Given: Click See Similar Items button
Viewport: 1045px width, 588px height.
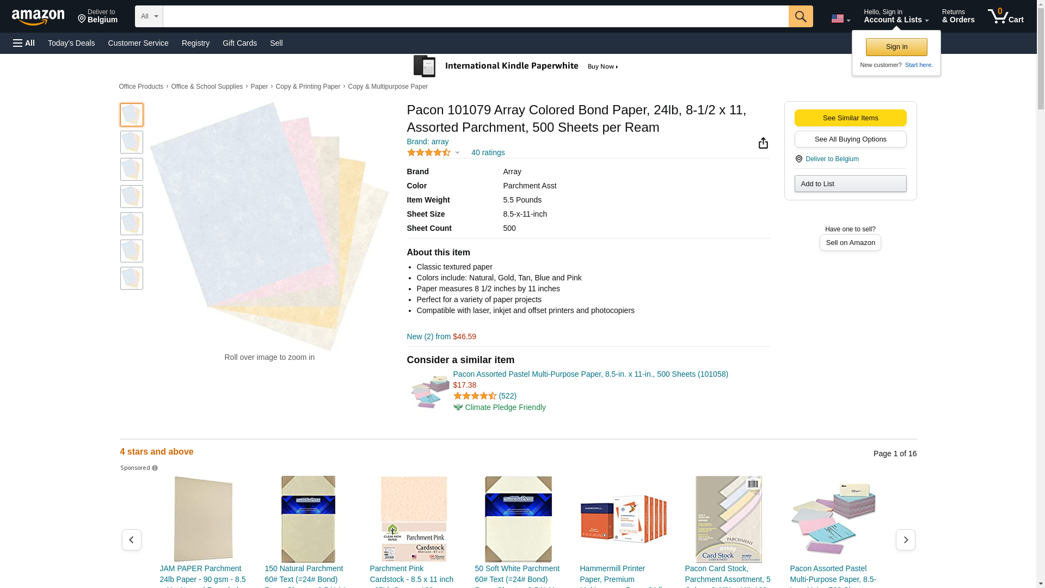Looking at the screenshot, I should [850, 118].
